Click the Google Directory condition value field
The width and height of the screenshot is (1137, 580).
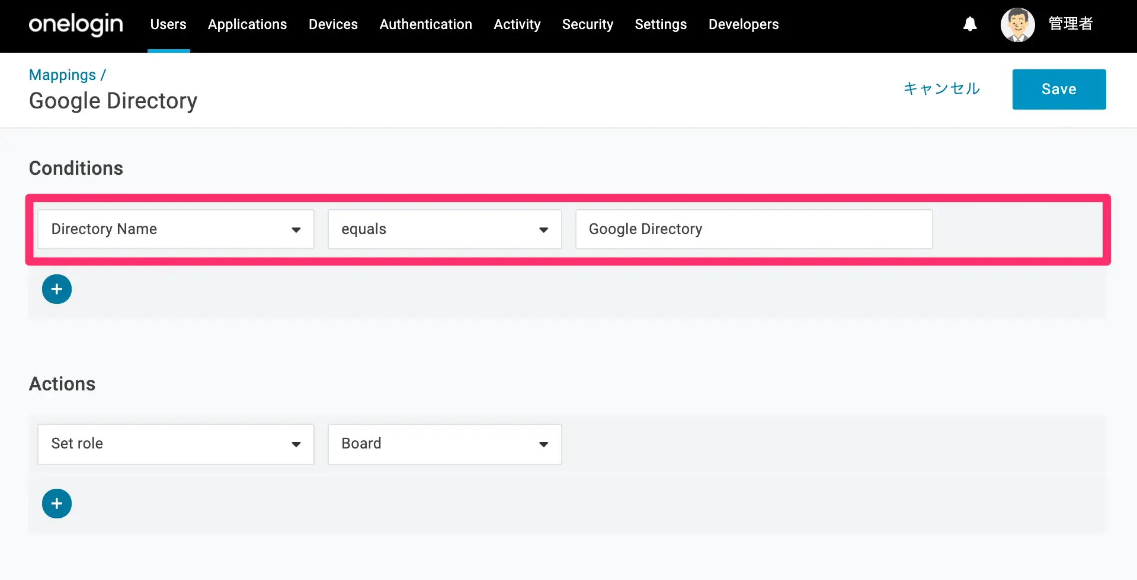(x=754, y=229)
